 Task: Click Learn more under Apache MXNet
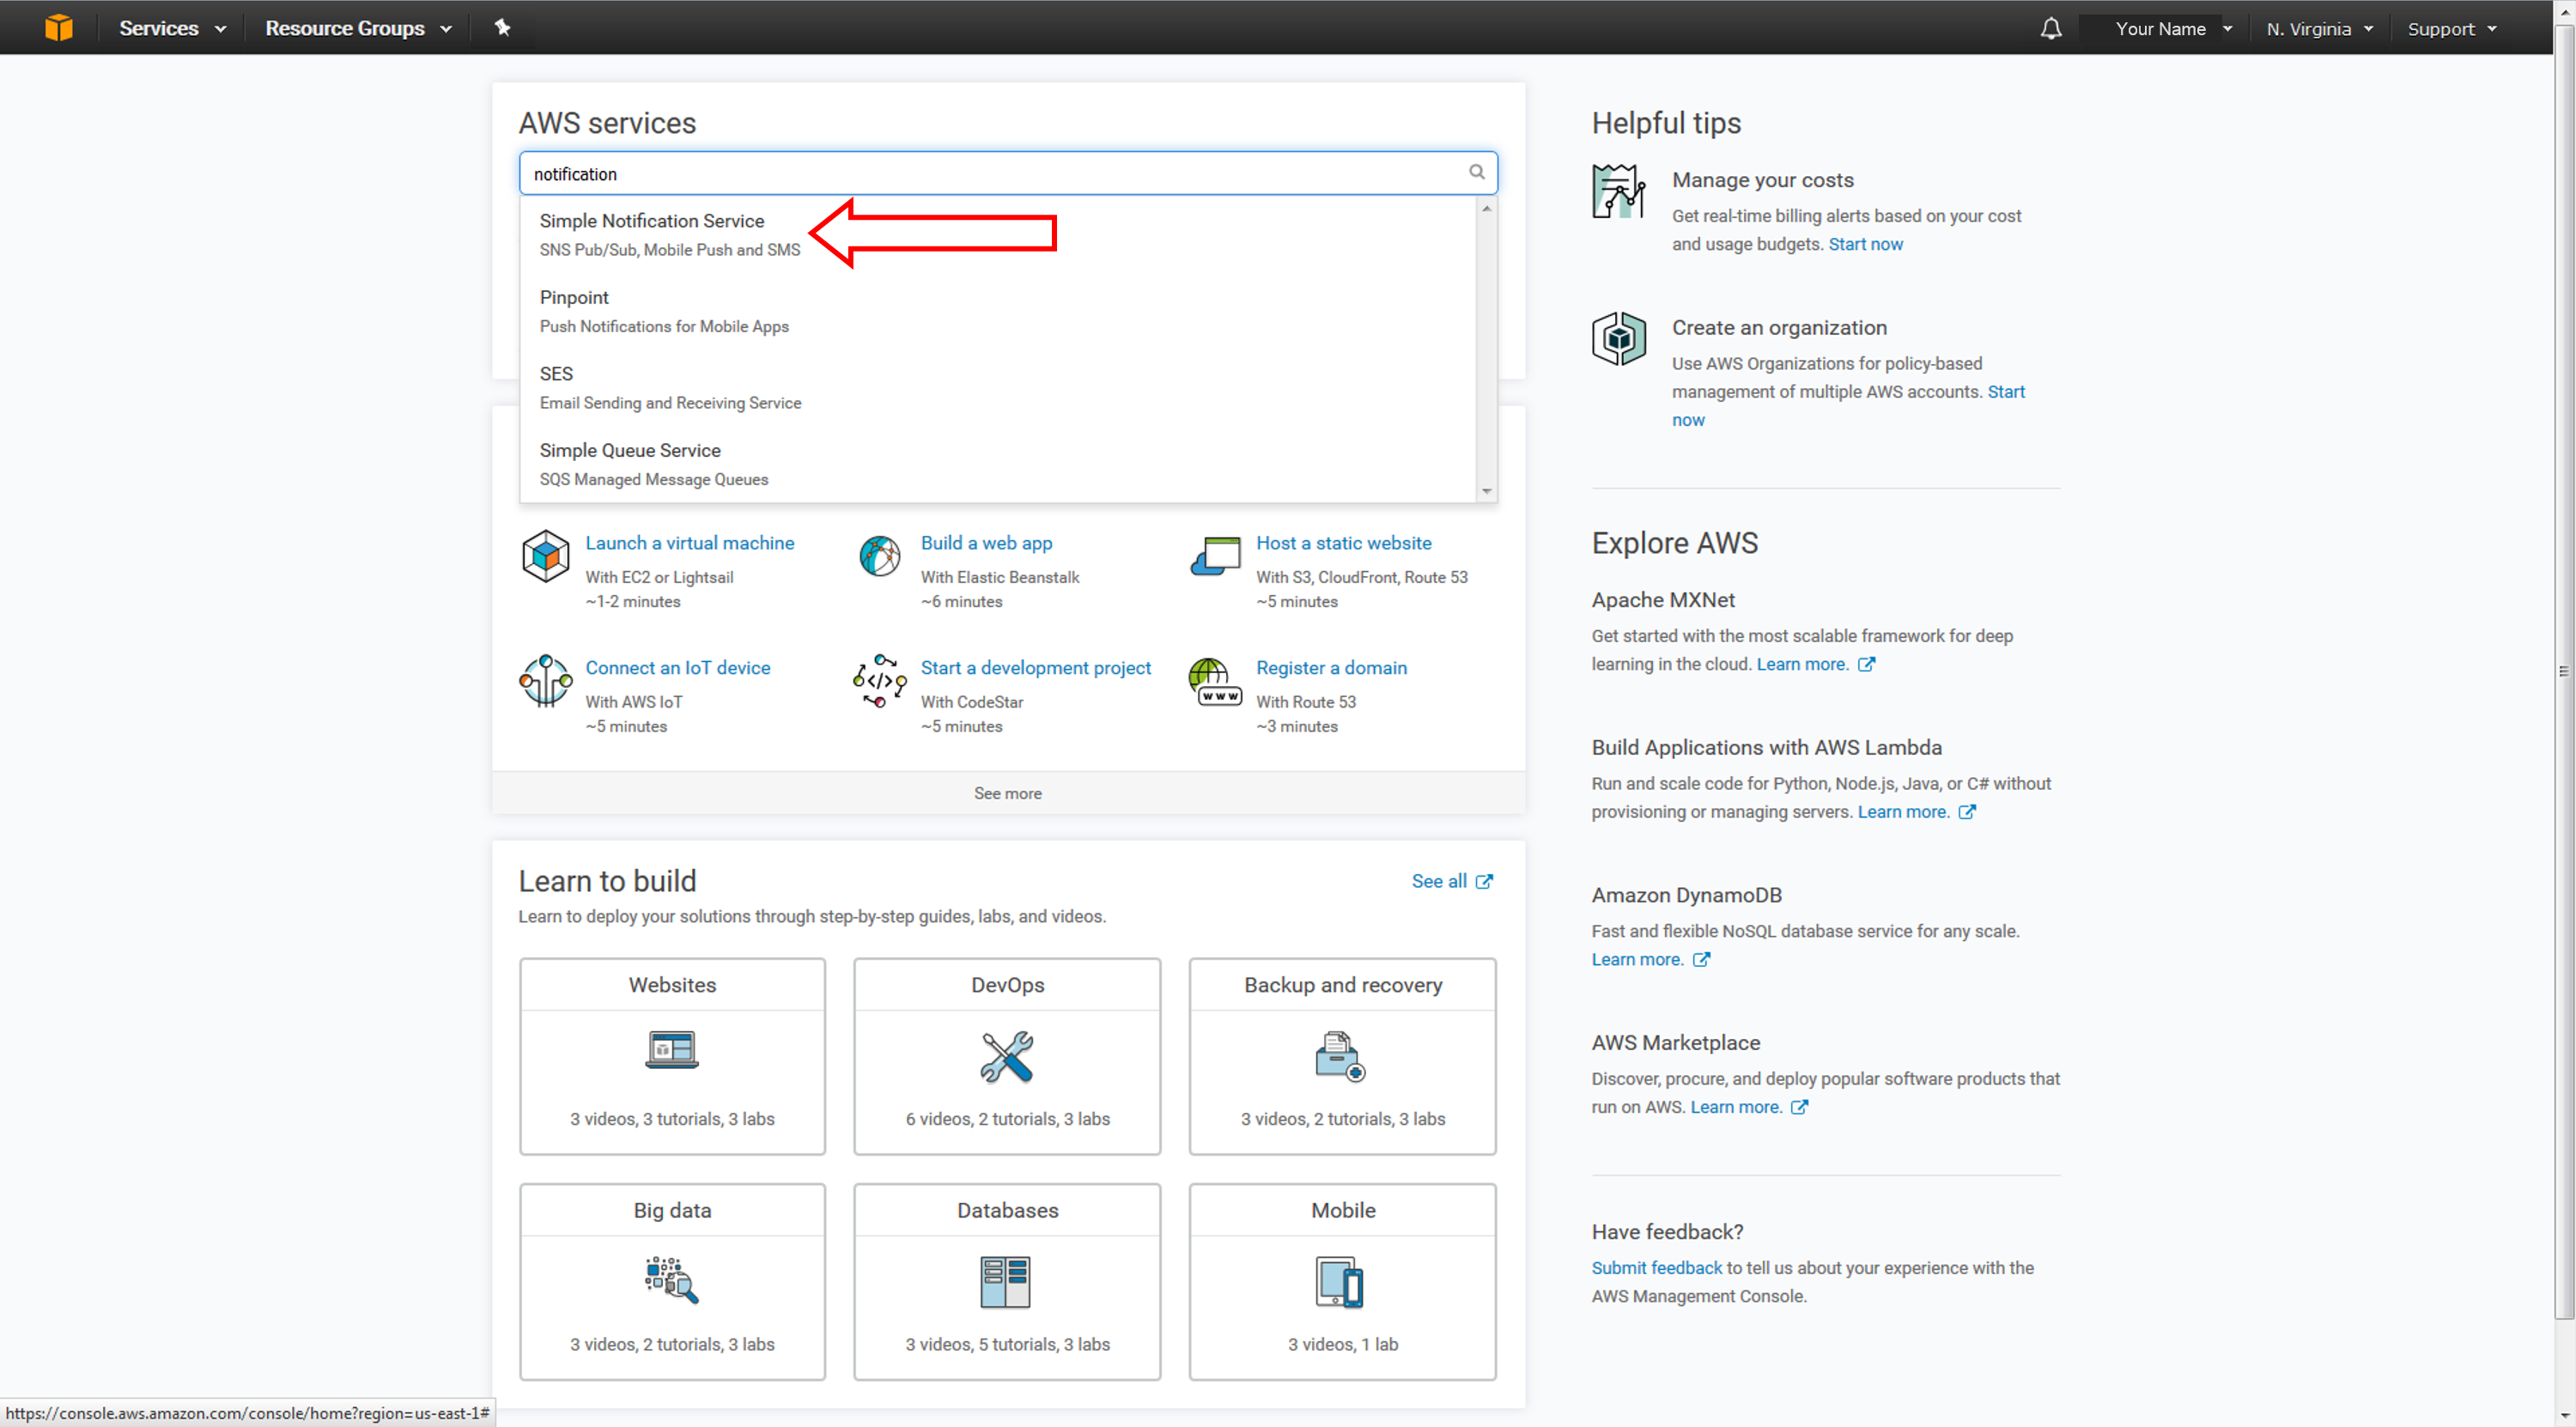pos(1802,664)
